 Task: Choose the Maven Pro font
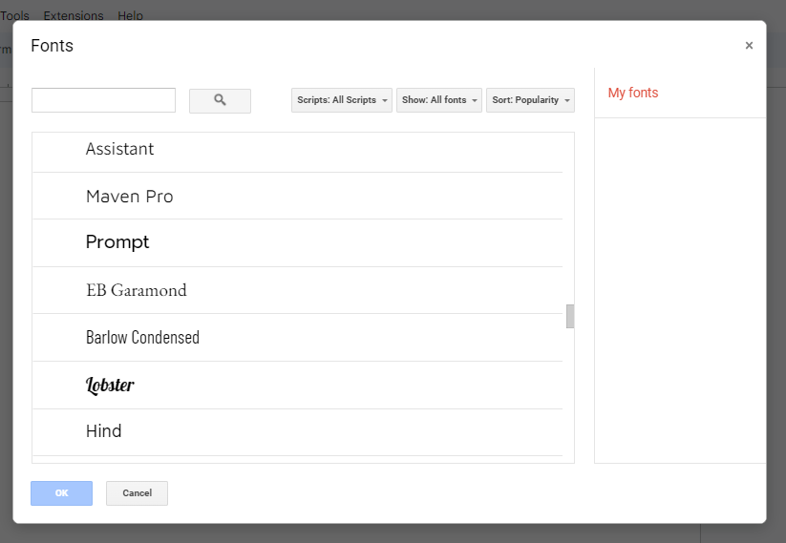(x=129, y=197)
